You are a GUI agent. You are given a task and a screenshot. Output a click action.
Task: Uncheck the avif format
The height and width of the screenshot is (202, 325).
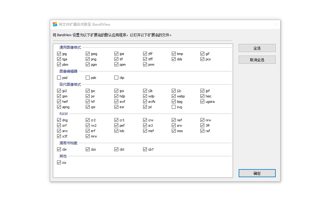point(116,101)
